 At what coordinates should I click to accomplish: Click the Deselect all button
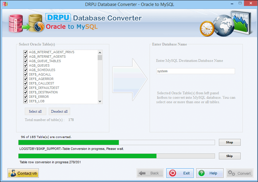(x=59, y=112)
